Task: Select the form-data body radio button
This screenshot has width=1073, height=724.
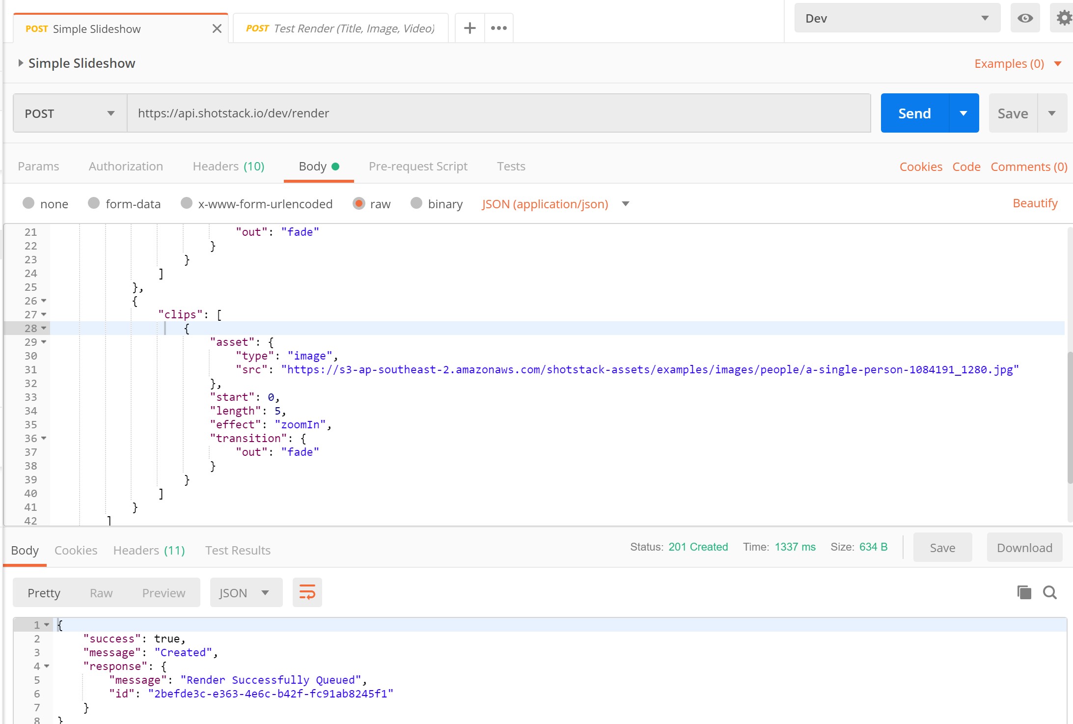Action: [94, 203]
